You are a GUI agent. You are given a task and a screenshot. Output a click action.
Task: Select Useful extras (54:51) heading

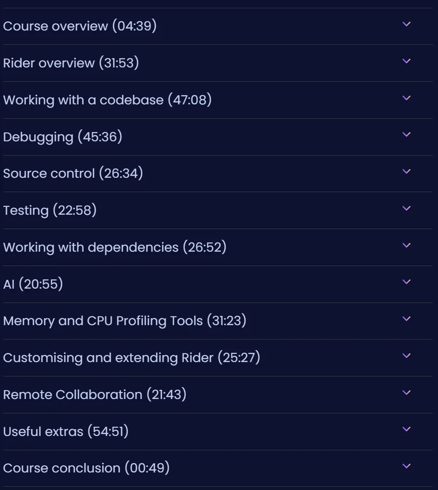66,431
